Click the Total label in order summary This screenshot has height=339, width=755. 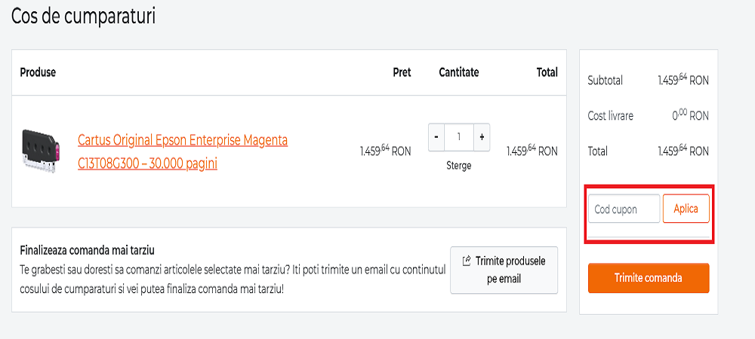(599, 151)
